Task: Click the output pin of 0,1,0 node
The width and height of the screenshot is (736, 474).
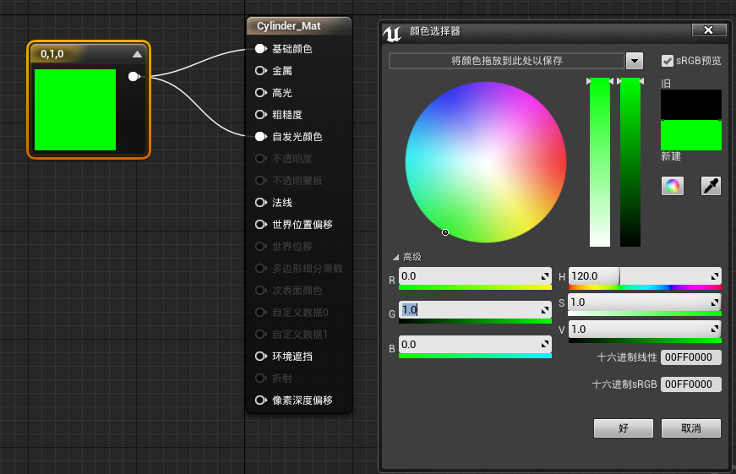Action: tap(133, 77)
